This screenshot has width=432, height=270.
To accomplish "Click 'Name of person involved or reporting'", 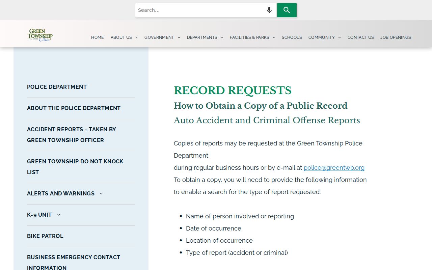I will pos(240,216).
